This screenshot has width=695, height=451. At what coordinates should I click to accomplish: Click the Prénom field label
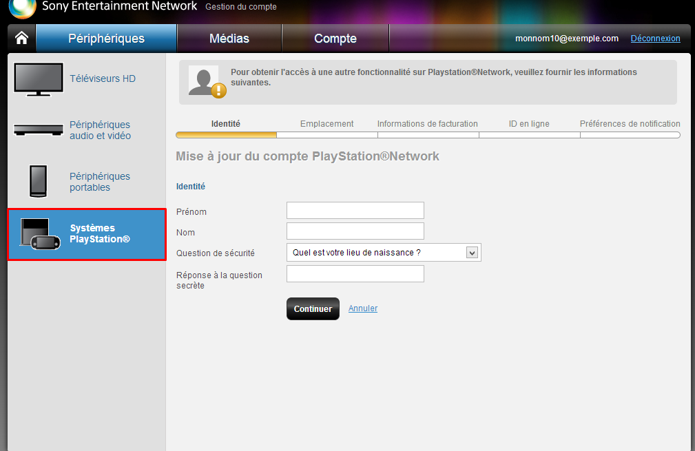pos(191,212)
